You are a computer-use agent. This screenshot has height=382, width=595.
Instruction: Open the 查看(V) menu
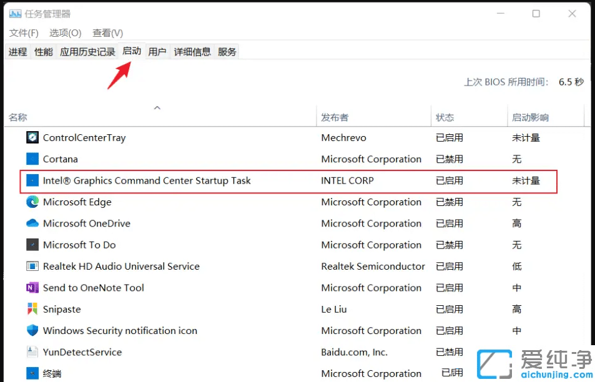coord(106,32)
